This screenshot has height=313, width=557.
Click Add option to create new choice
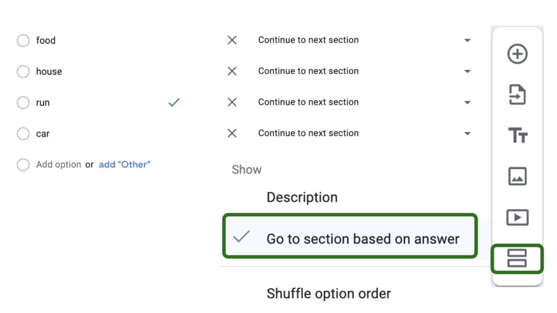[59, 164]
